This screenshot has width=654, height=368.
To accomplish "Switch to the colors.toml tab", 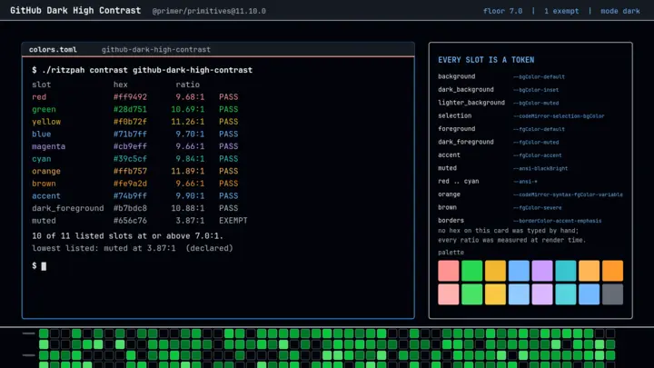I will (53, 50).
